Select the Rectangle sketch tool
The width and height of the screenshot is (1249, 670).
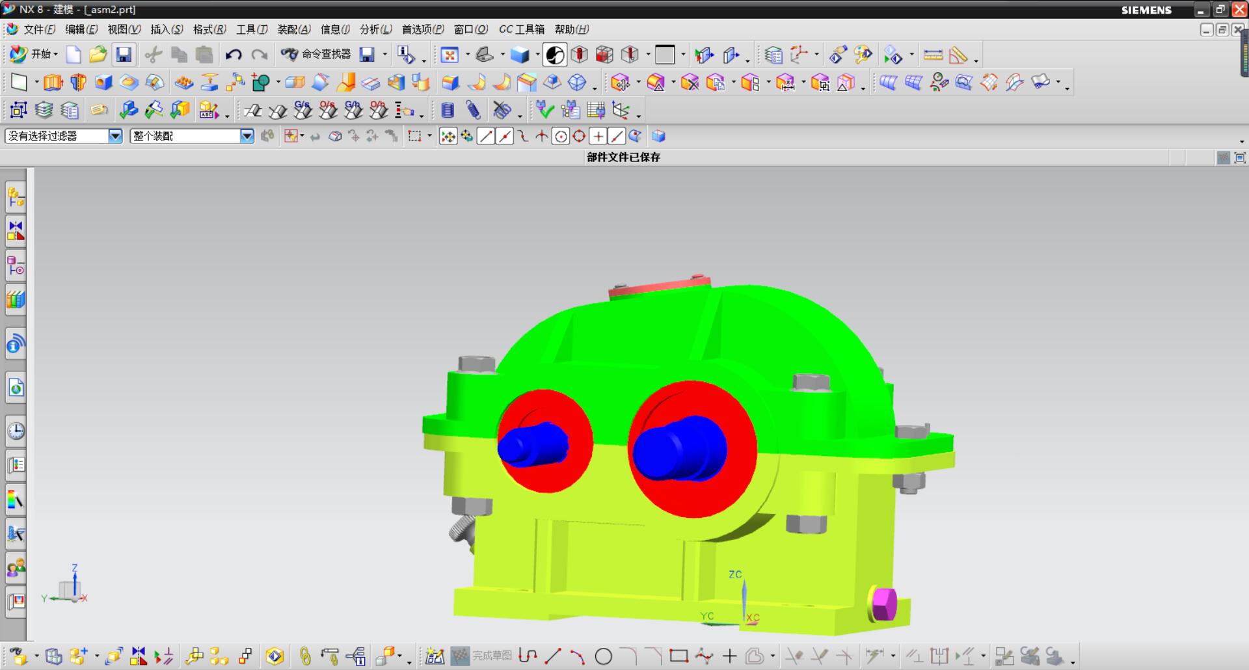(678, 656)
